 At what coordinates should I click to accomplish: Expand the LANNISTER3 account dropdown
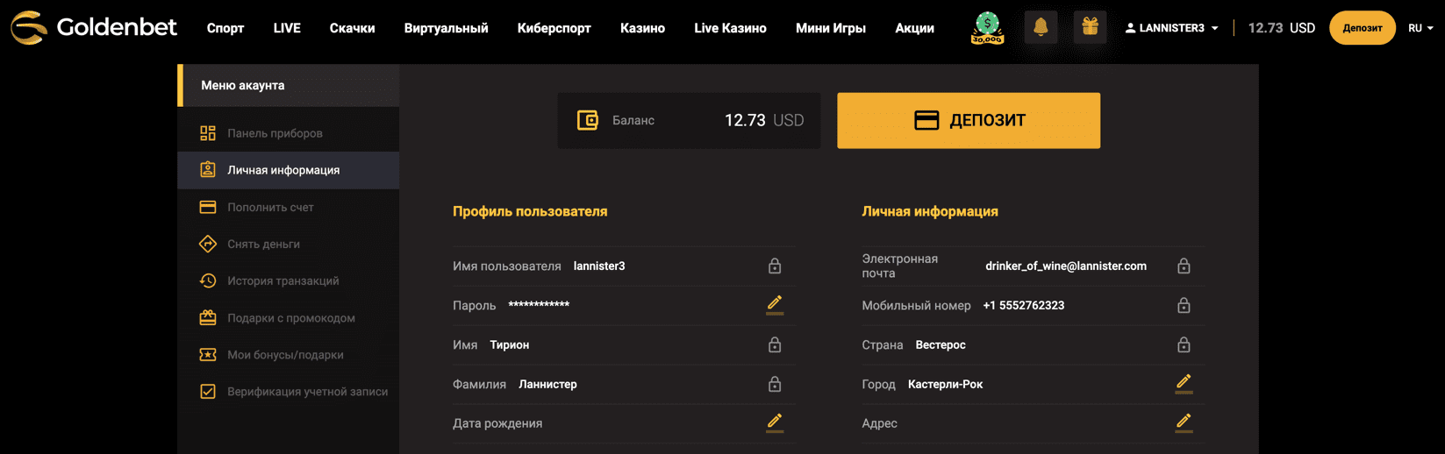[x=1171, y=28]
